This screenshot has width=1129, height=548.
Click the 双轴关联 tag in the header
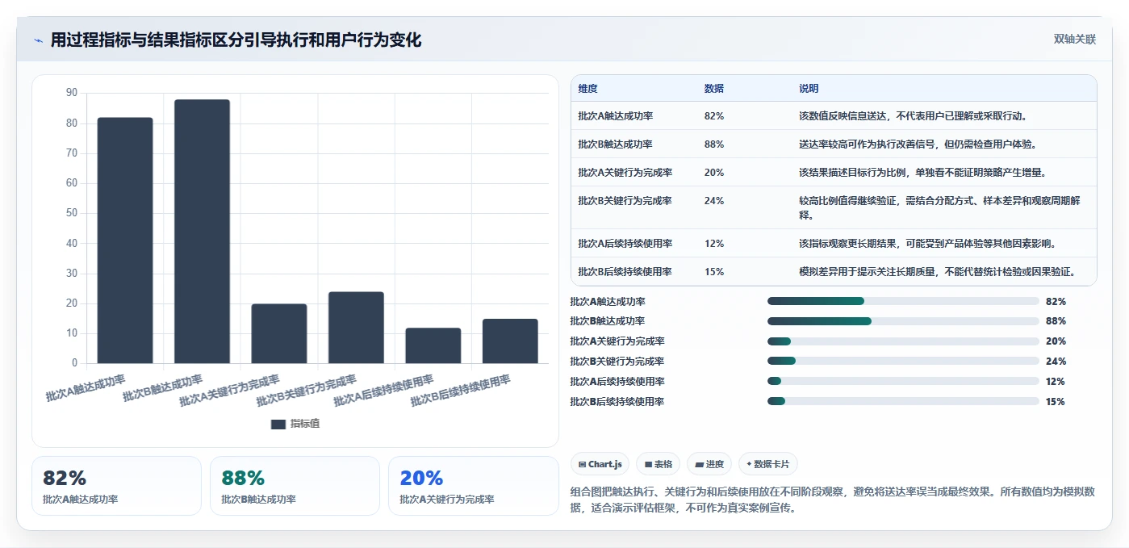[x=1074, y=40]
